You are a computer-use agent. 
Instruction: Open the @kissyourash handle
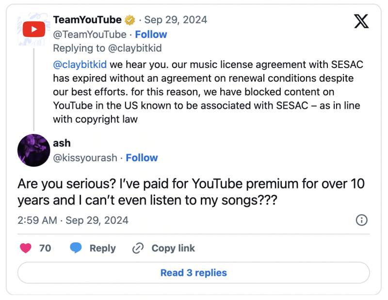pos(86,158)
